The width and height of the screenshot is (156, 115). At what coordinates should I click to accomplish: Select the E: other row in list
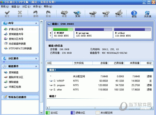(x=100, y=90)
